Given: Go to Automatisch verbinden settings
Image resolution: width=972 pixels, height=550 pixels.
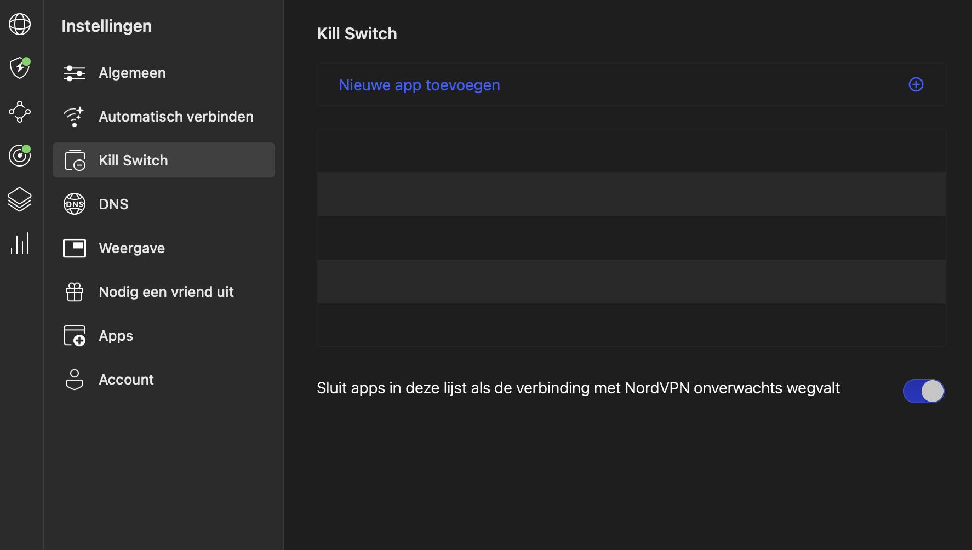Looking at the screenshot, I should 176,117.
